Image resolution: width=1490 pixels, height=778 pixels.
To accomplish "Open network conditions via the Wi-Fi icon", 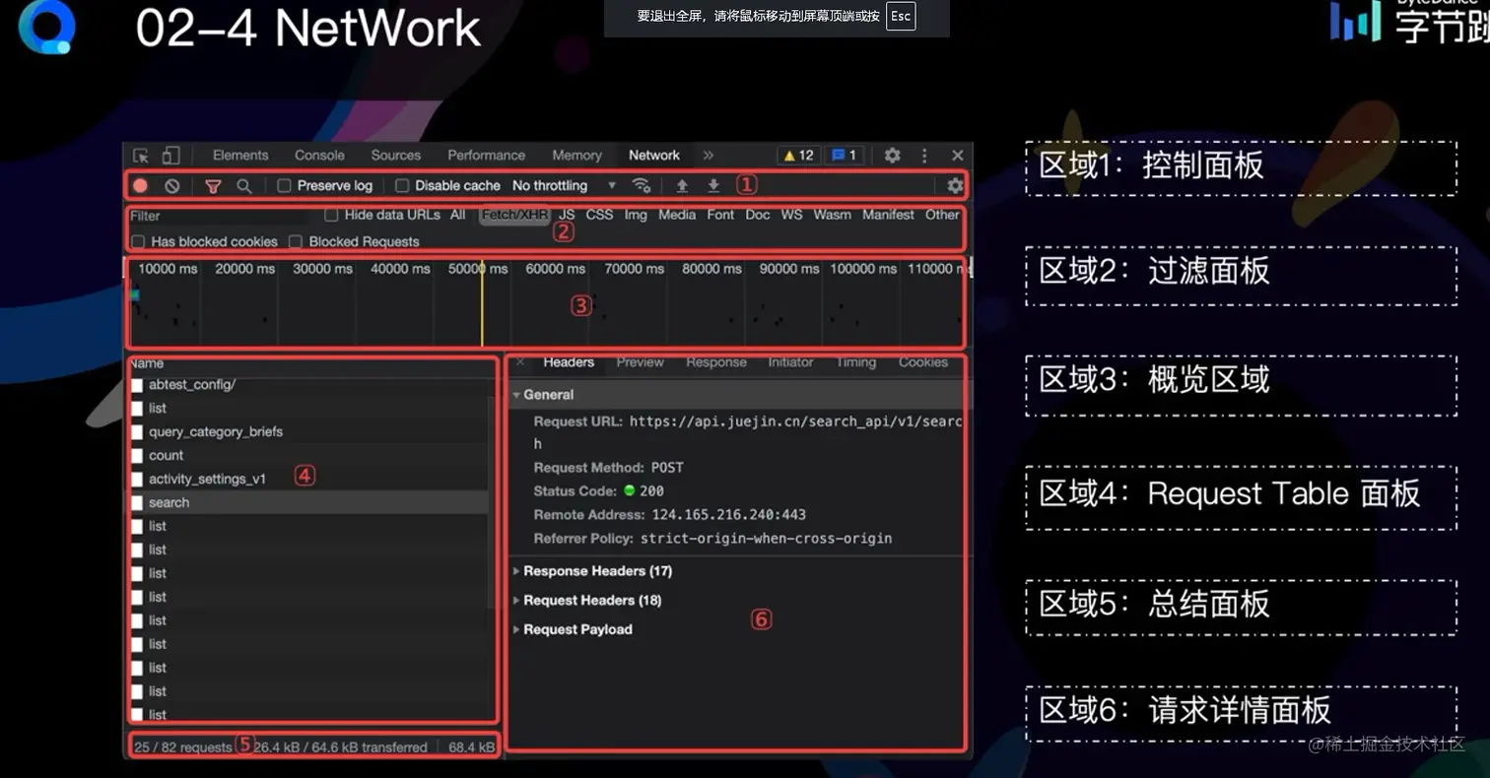I will (642, 185).
